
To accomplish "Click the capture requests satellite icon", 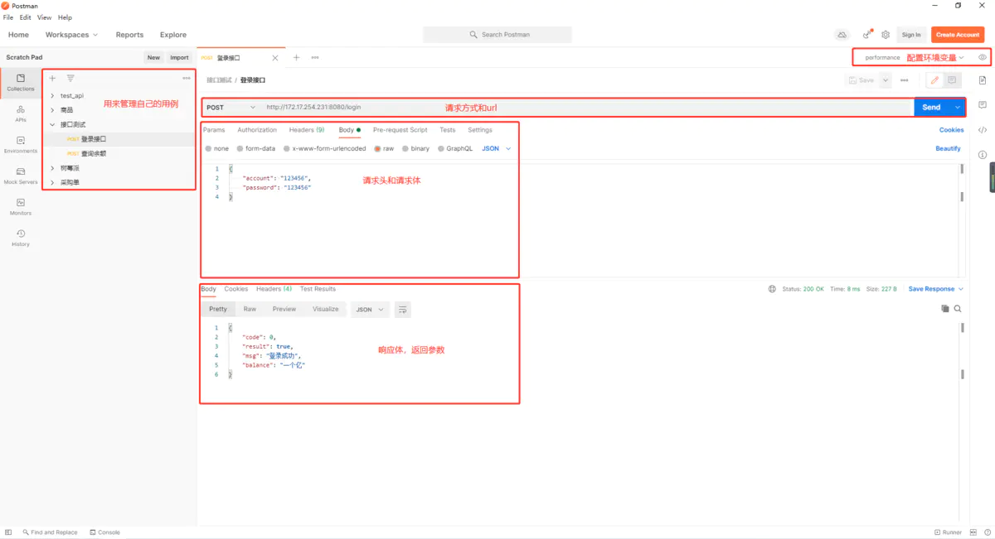I will tap(867, 35).
